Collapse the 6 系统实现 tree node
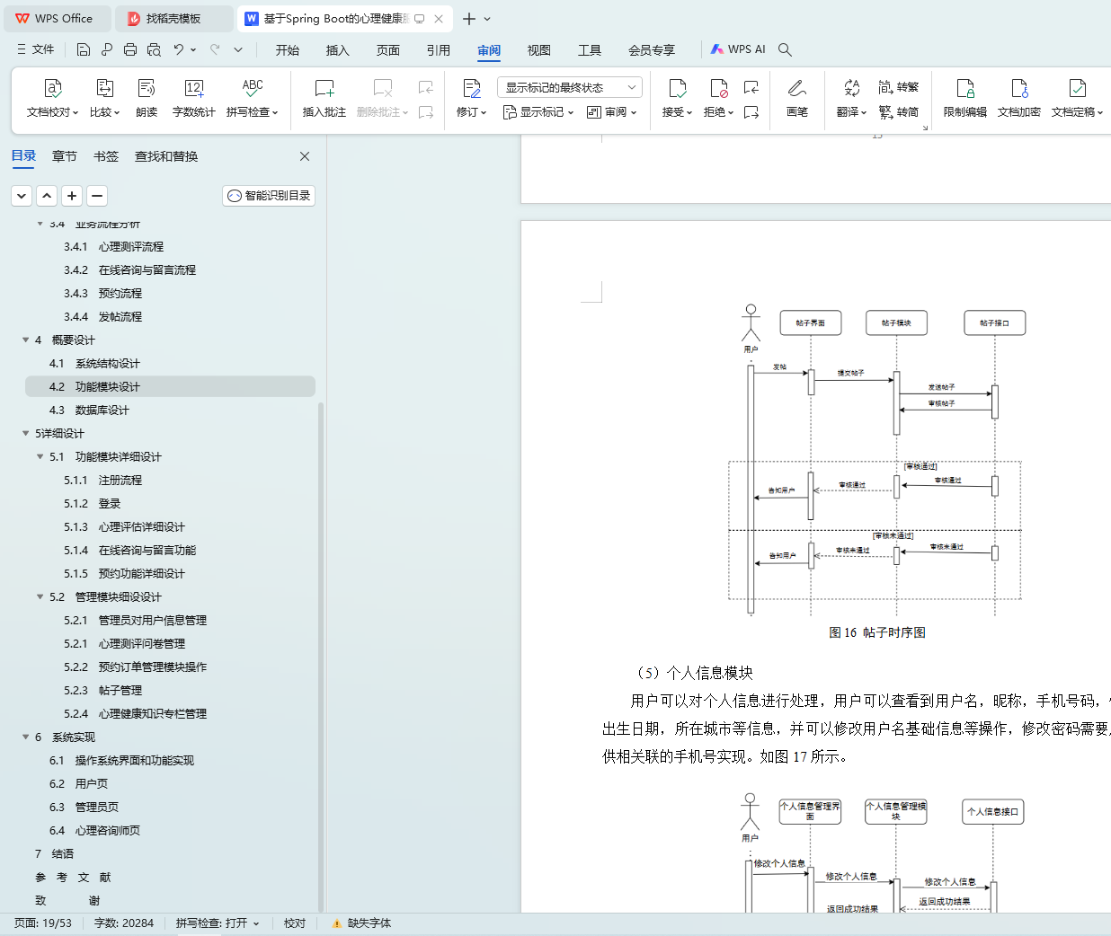Screen dimensions: 1111x936 coord(25,737)
